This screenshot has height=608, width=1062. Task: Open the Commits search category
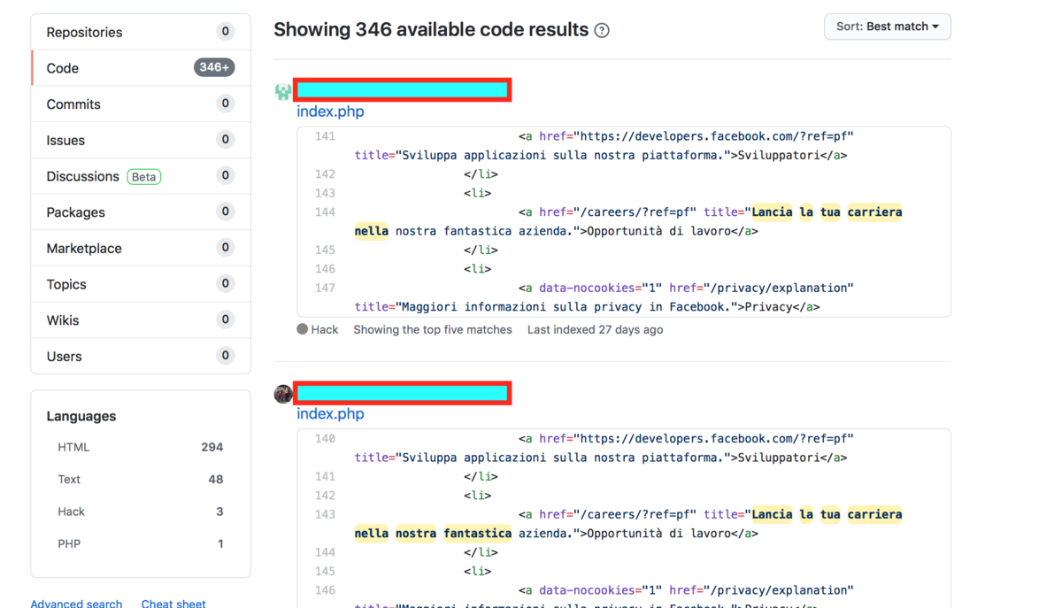(141, 104)
